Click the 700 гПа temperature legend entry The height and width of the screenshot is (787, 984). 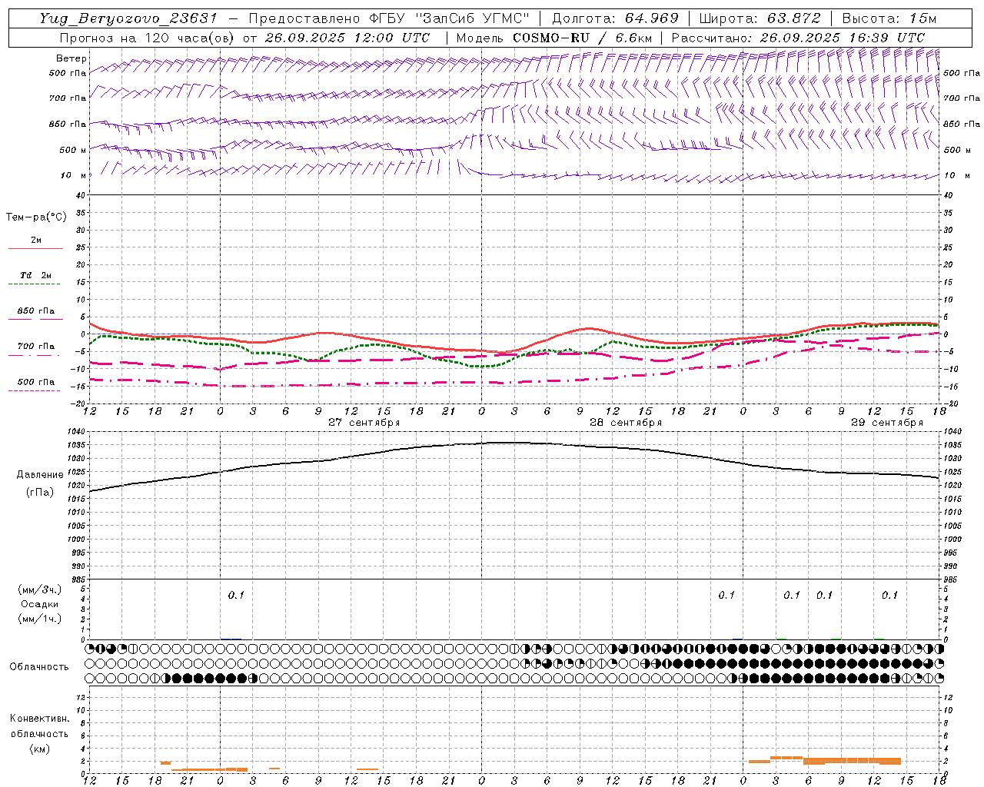tap(36, 346)
